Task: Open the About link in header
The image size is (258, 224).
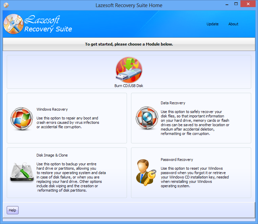Action: [233, 24]
